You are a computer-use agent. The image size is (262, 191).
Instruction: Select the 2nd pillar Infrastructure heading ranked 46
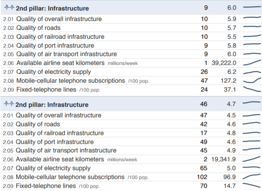point(52,105)
